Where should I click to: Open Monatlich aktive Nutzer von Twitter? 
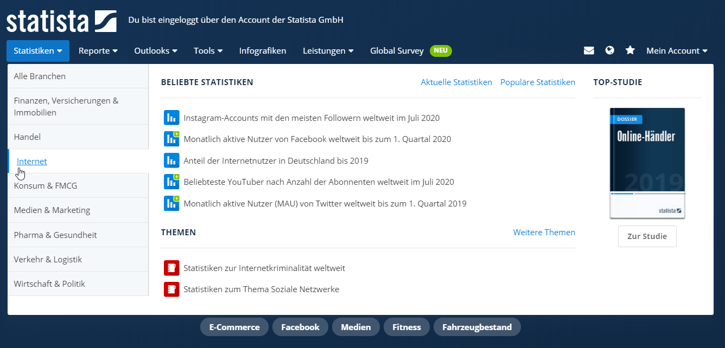[325, 203]
